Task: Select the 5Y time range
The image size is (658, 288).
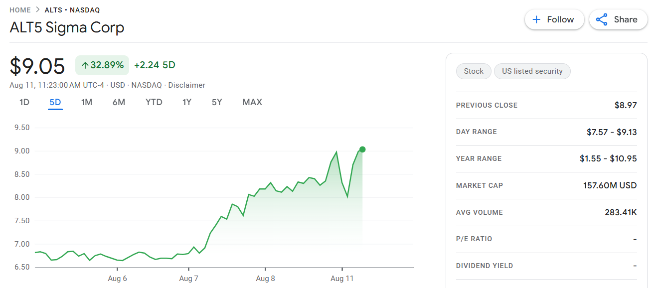Action: 217,102
